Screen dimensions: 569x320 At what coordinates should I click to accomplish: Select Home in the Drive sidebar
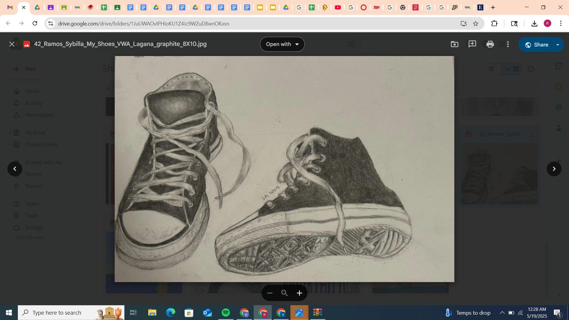coord(32,91)
